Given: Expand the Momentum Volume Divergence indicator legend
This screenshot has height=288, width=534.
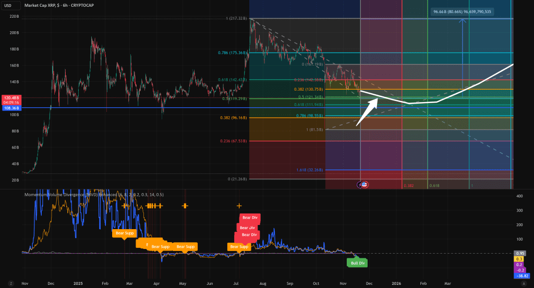Looking at the screenshot, I should click(x=94, y=195).
